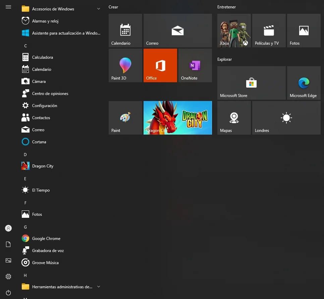Viewport: 324px width, 299px height.
Task: Open the Londres weather tile
Action: tap(286, 118)
